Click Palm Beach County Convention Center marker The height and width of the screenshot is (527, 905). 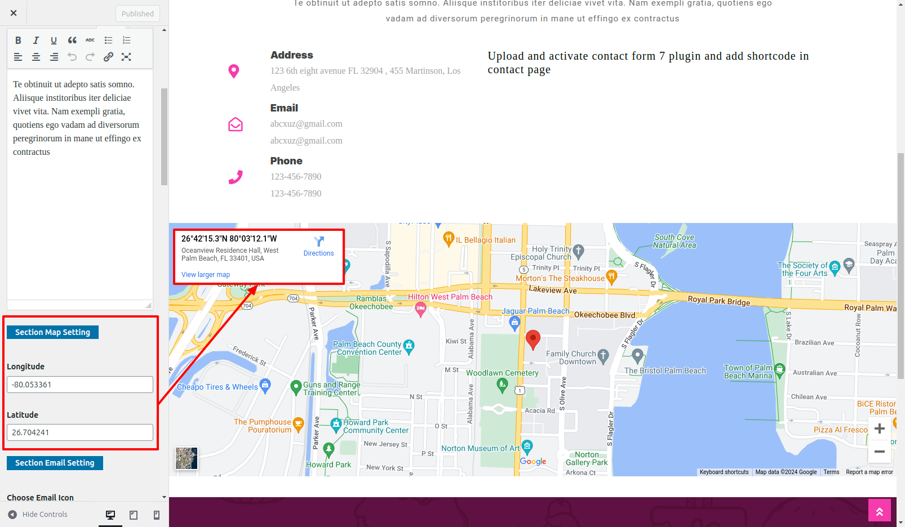409,346
